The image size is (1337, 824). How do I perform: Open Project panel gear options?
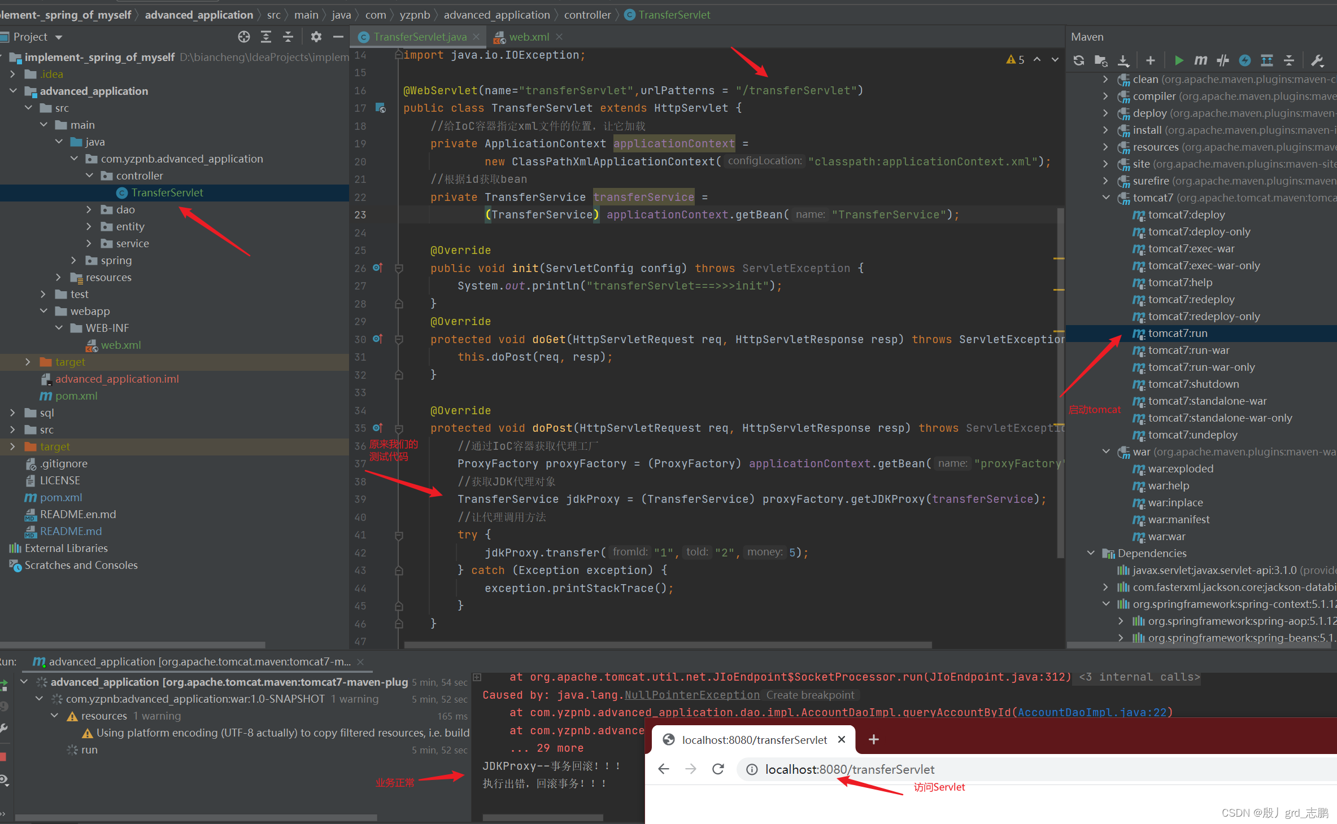pos(316,37)
